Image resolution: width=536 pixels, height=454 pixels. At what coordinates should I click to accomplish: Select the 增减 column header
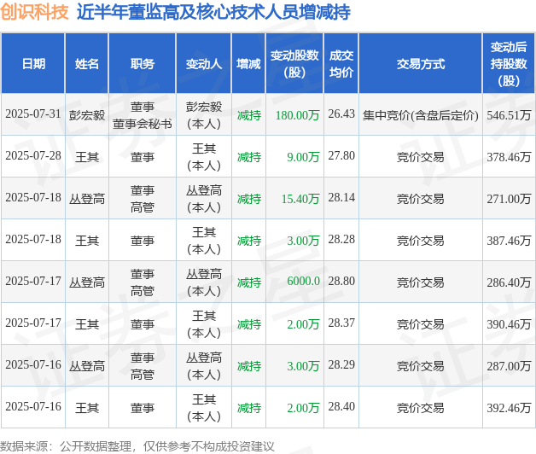(x=248, y=64)
